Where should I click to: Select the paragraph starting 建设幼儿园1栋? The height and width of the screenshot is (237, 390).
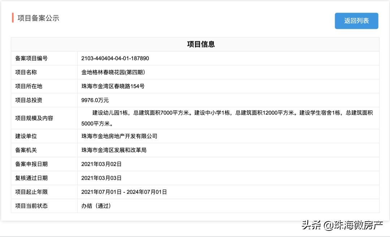pos(227,118)
